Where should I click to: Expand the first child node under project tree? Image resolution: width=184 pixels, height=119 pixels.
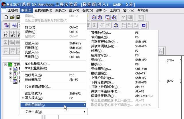pos(11,69)
